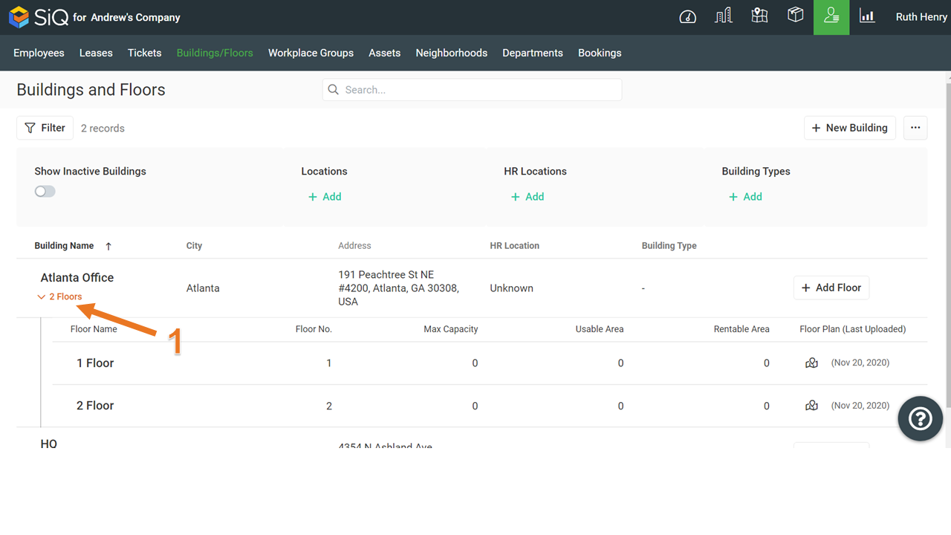Select the 1 Floor row name
The height and width of the screenshot is (535, 951).
point(95,363)
